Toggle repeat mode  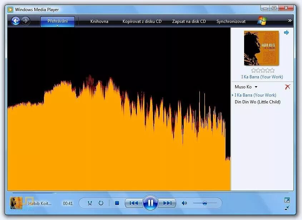click(101, 203)
